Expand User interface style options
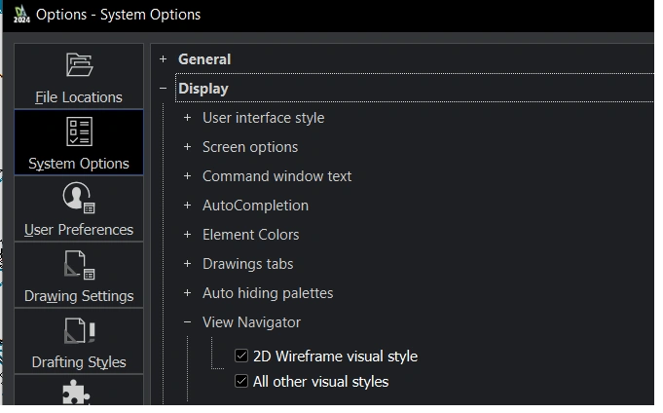This screenshot has height=413, width=663. pyautogui.click(x=187, y=118)
